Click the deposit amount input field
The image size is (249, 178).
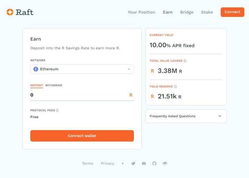tap(78, 95)
